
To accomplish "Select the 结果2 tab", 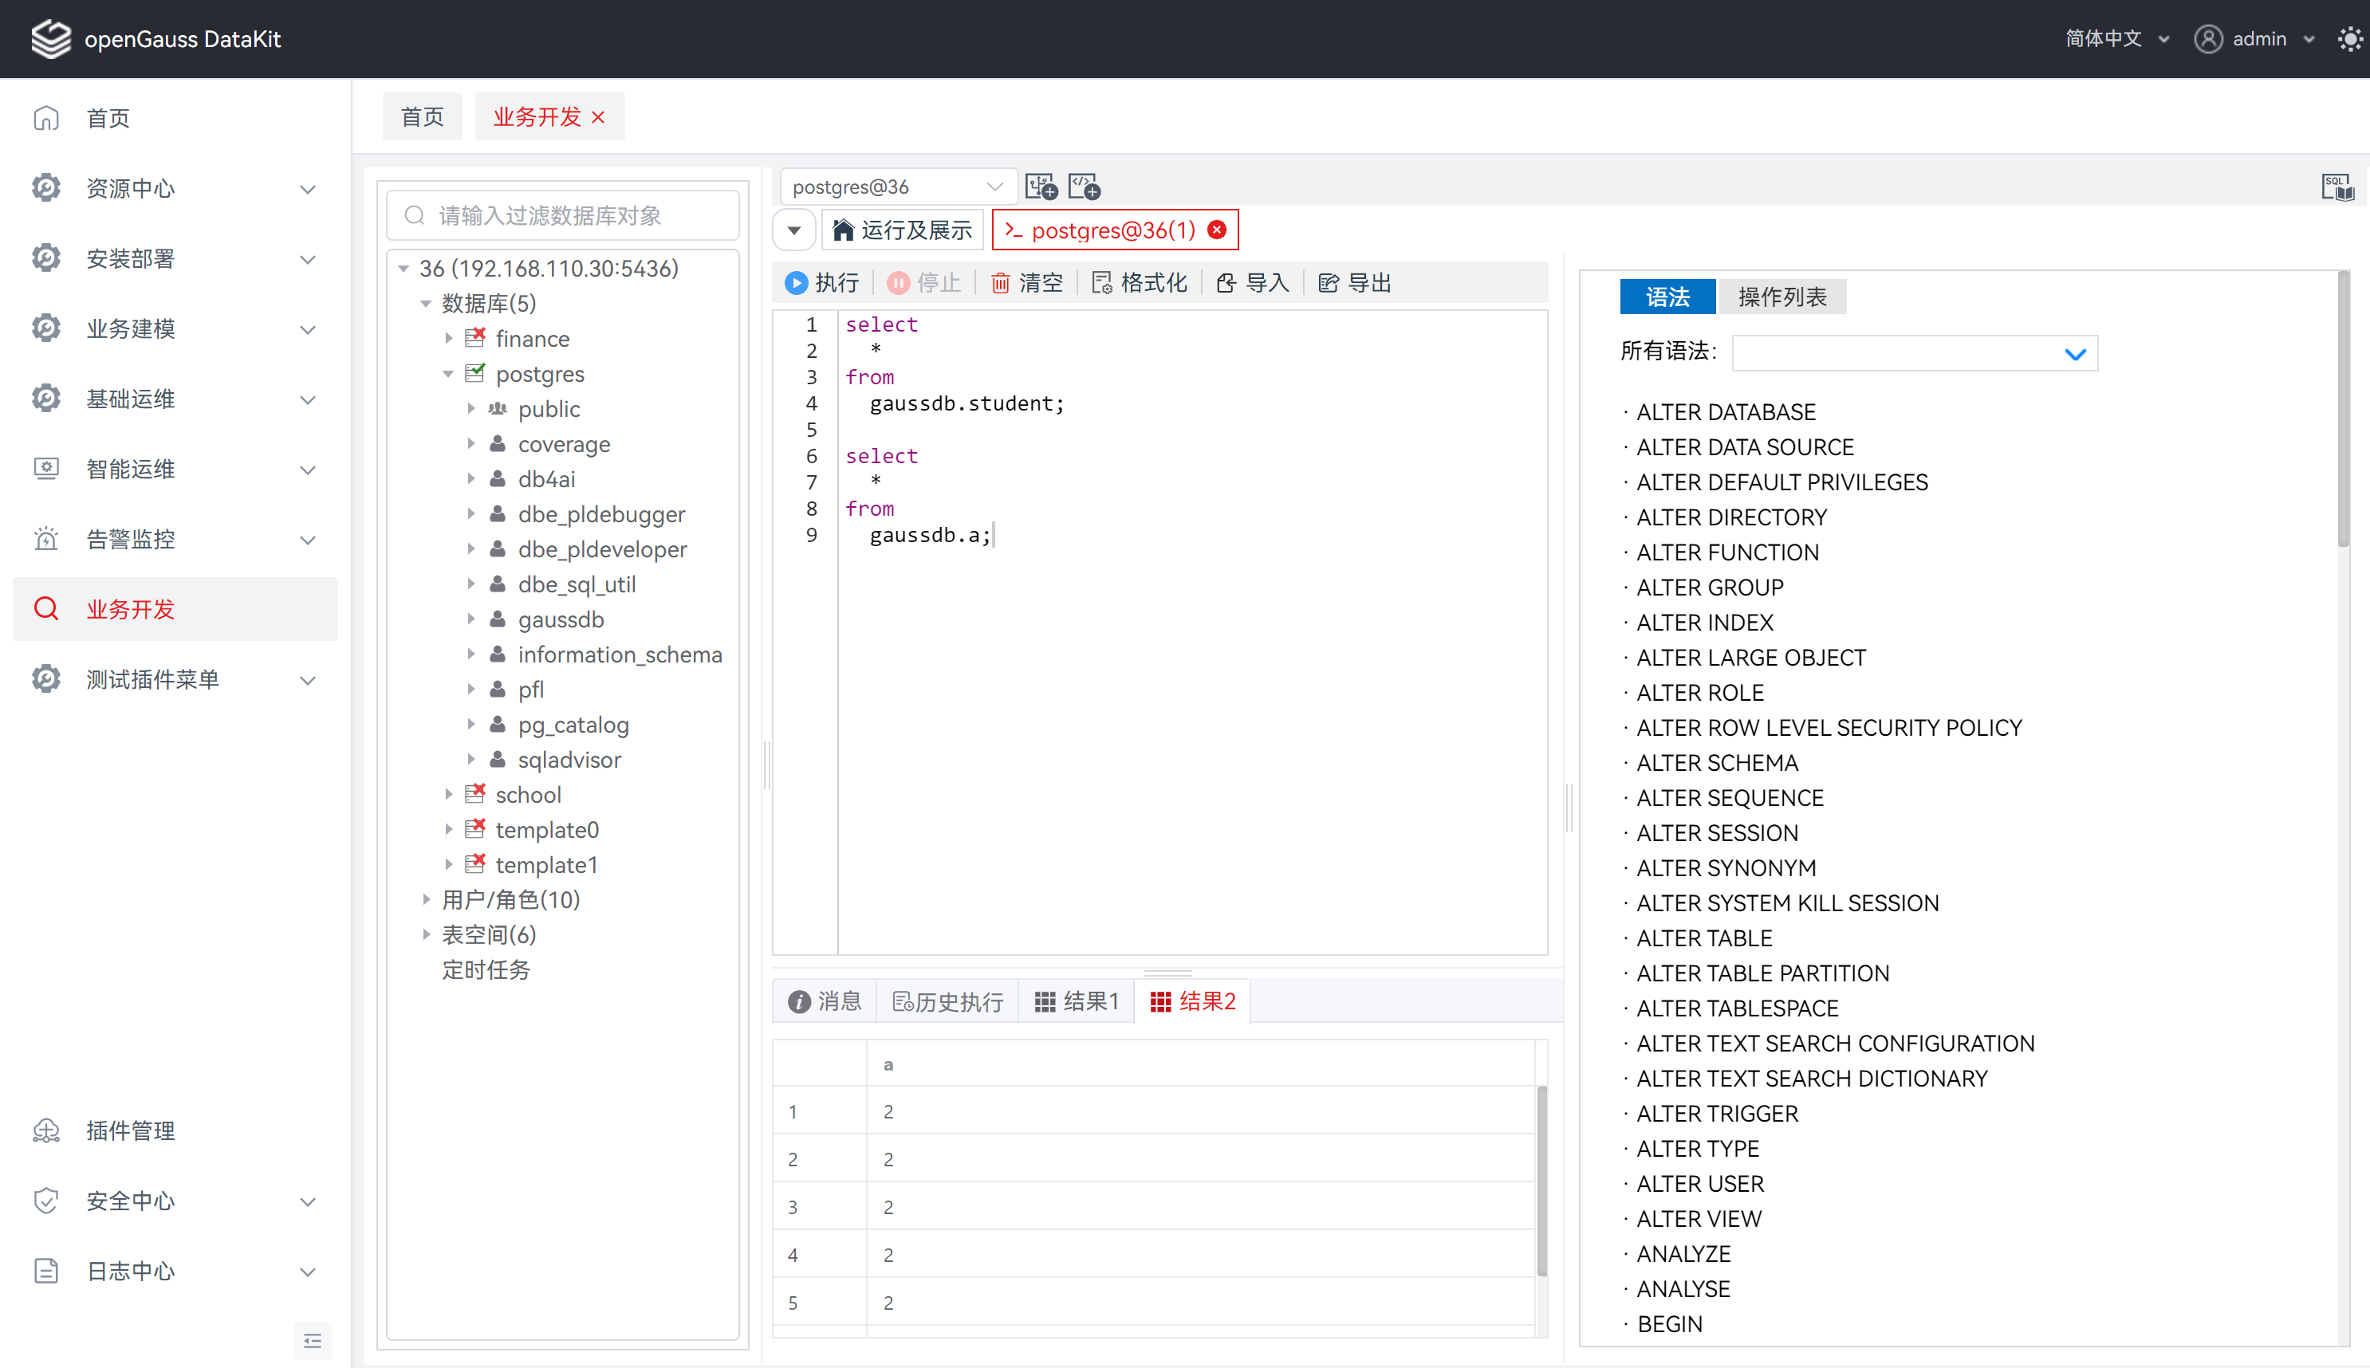I will point(1192,1001).
